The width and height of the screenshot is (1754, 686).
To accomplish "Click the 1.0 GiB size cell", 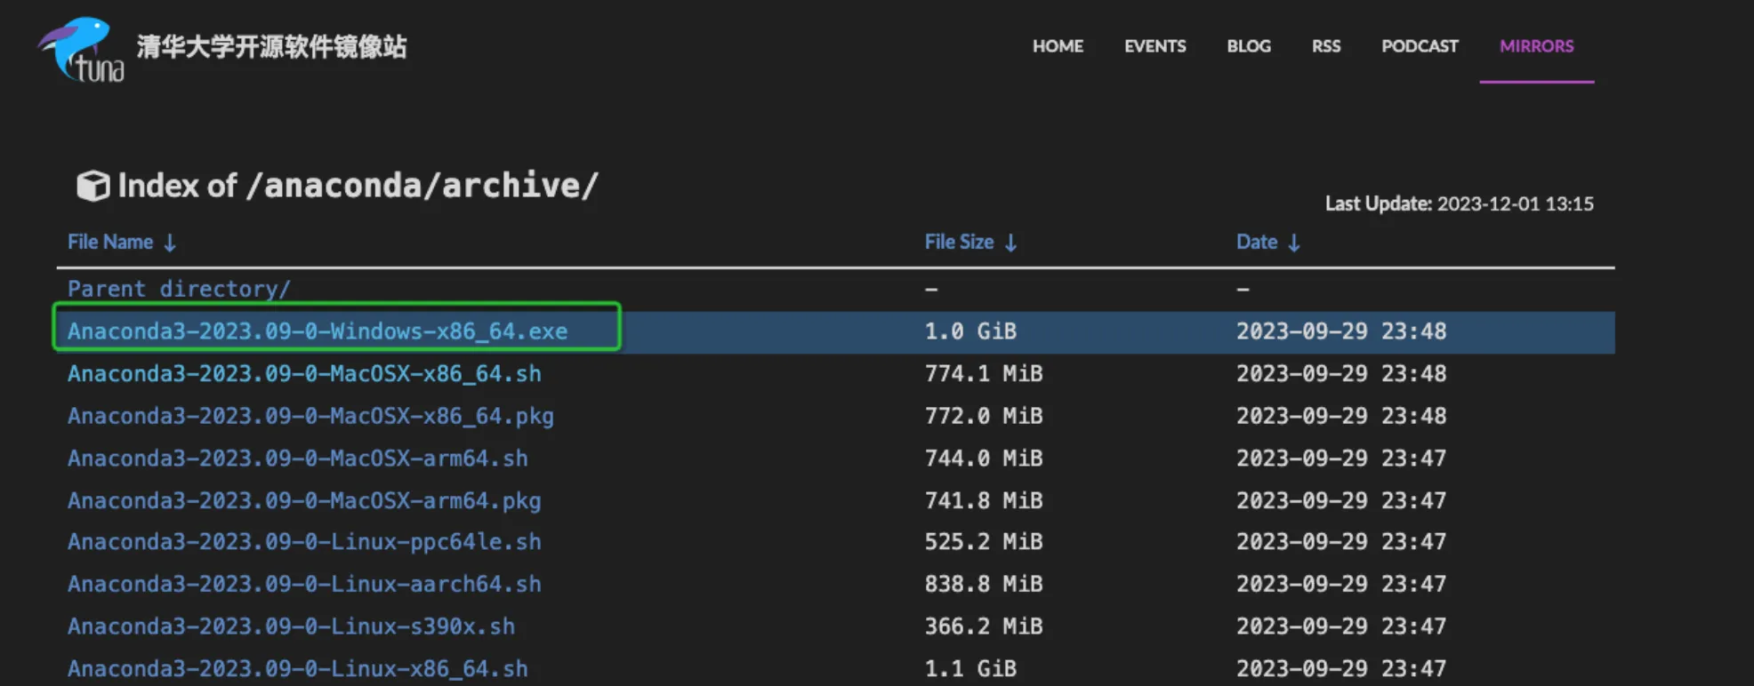I will coord(970,331).
